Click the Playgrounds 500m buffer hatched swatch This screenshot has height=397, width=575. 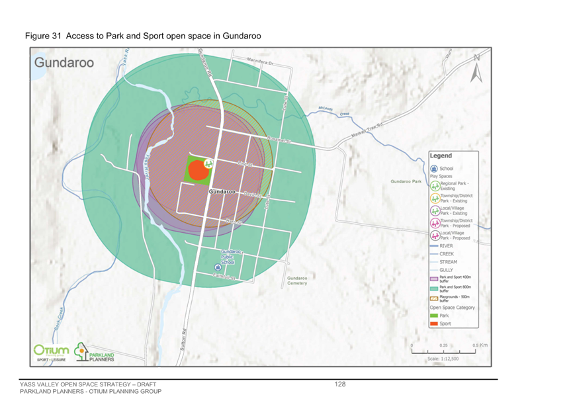pyautogui.click(x=434, y=298)
